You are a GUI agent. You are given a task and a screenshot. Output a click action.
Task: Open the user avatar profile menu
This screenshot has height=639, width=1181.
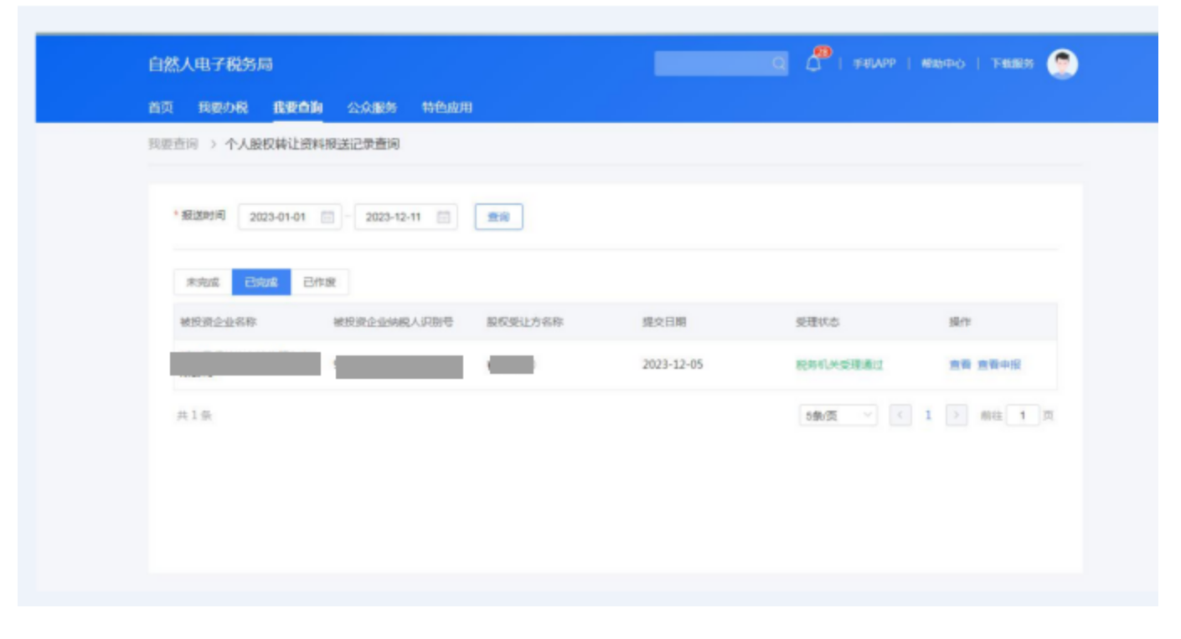tap(1062, 64)
